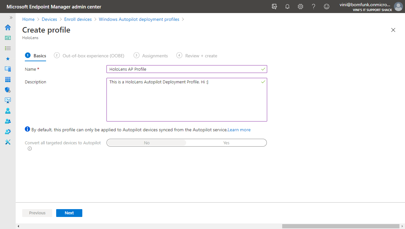Click the Next button
Screen dimensions: 405x229
pos(69,213)
